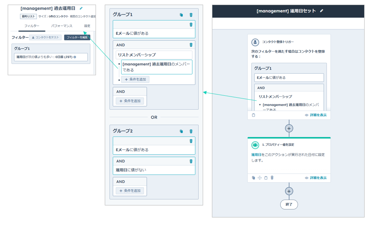This screenshot has width=370, height=231.
Task: Click the pencil icon beside 運用日セット workflow title
Action: point(321,11)
